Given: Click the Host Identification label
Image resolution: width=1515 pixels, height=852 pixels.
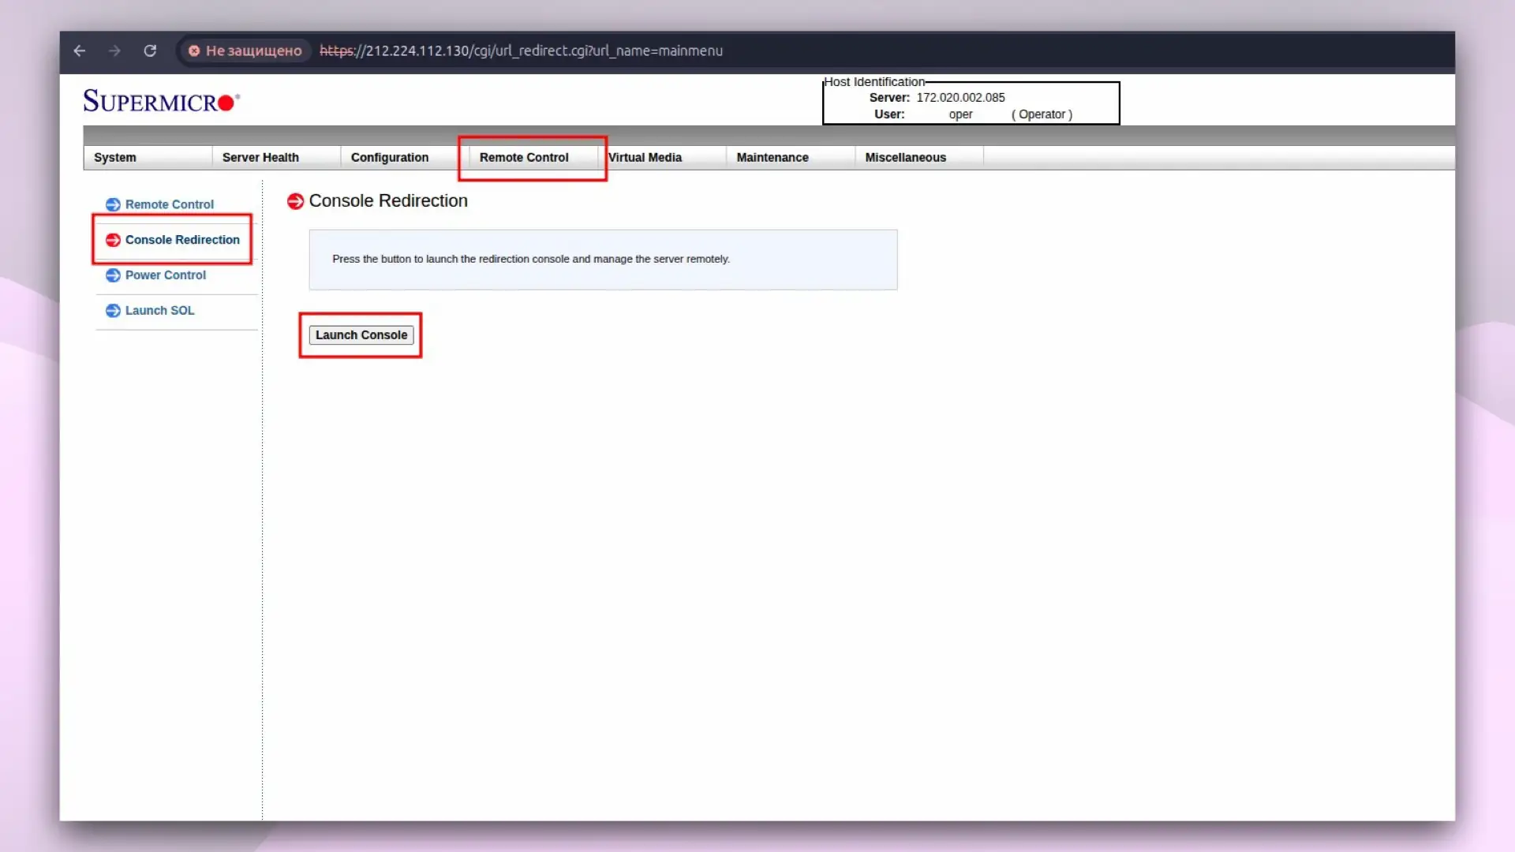Looking at the screenshot, I should (x=874, y=82).
